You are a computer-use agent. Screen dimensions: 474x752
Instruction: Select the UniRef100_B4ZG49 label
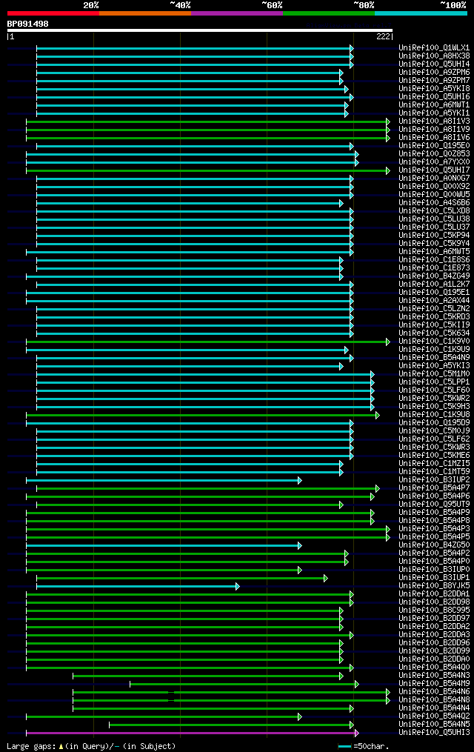[434, 276]
